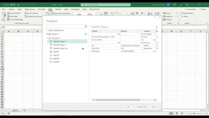Check Select multiple items checkbox
Viewport: 209px width, 118px height.
(47, 30)
